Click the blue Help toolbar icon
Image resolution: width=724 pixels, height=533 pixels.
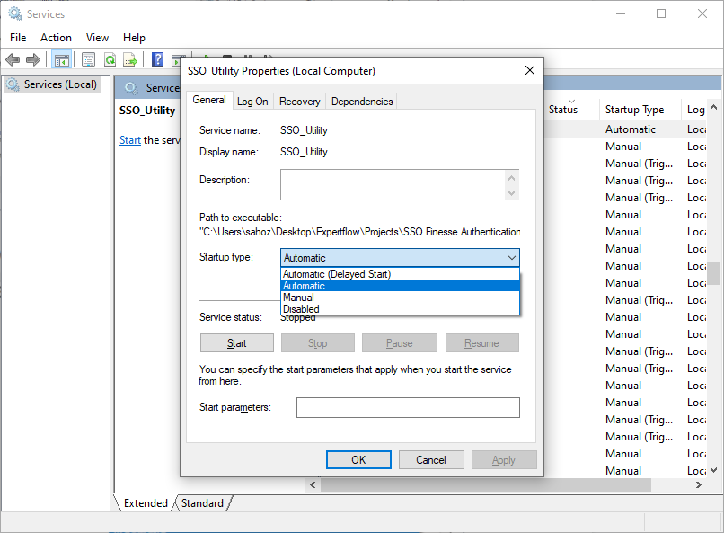click(x=157, y=60)
